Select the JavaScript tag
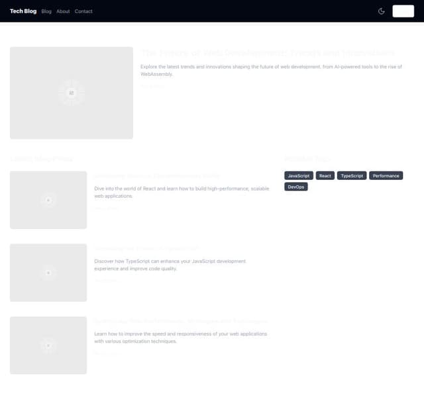Screen dimensions: 424x399 [298, 176]
